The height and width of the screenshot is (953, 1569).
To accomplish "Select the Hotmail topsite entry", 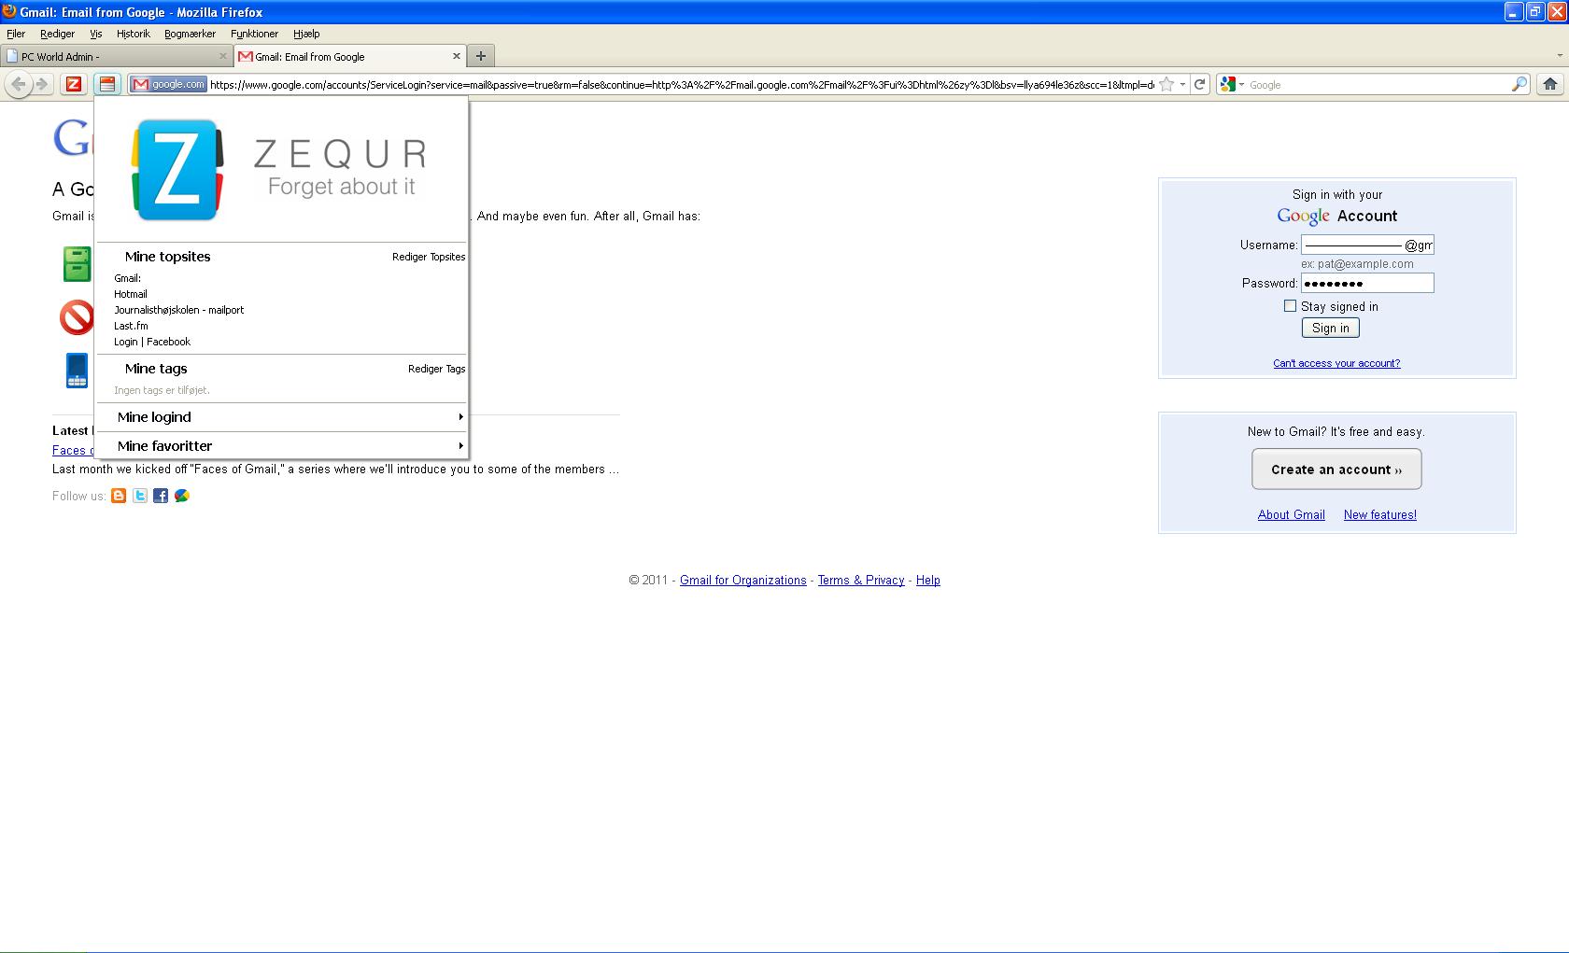I will click(131, 294).
